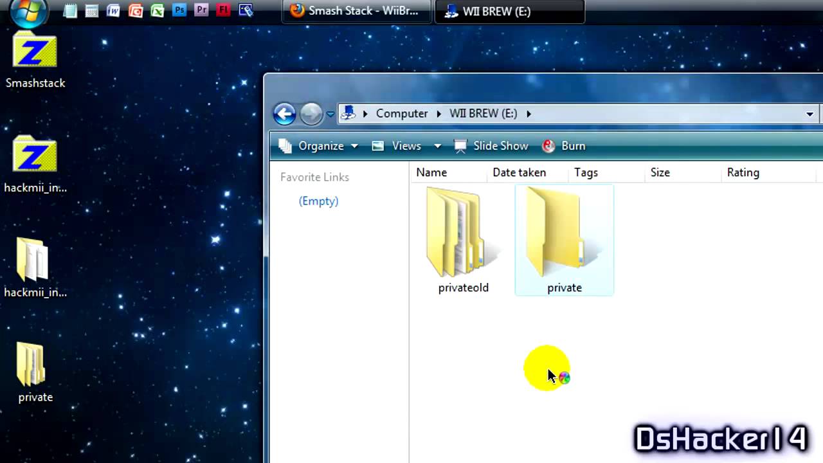Open the orange-red quick launch icon beside Word
This screenshot has height=463, width=823.
point(136,11)
